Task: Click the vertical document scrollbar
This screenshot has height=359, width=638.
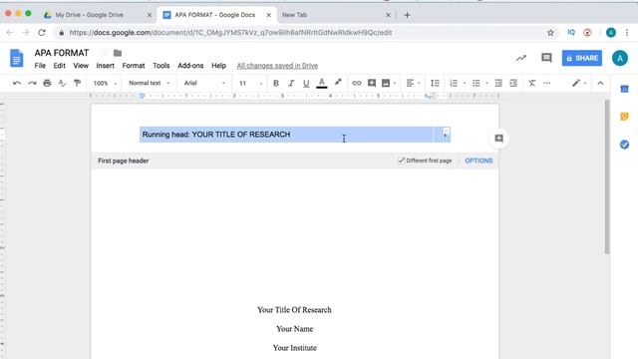Action: click(607, 178)
